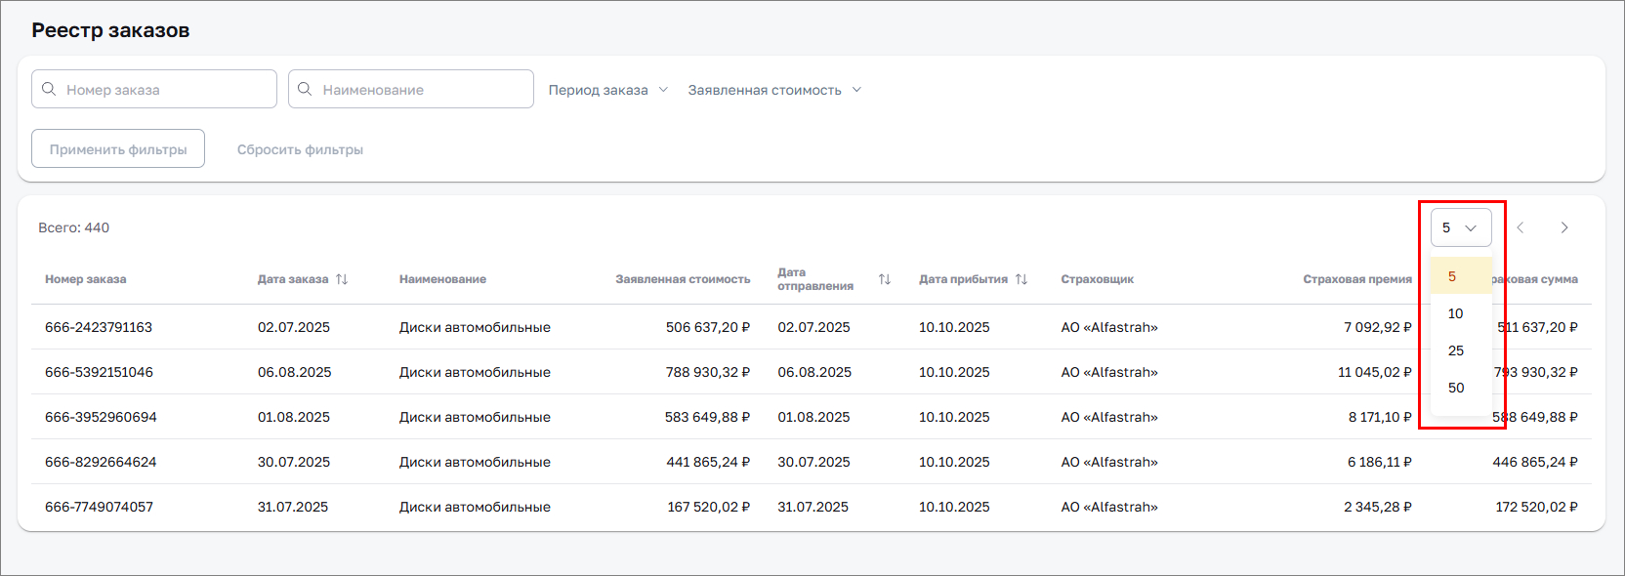Sort by Дата прибытия using arrows icon
This screenshot has height=576, width=1625.
click(x=1021, y=279)
